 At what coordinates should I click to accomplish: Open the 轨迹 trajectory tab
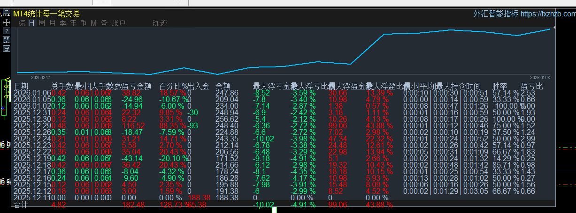coord(160,23)
